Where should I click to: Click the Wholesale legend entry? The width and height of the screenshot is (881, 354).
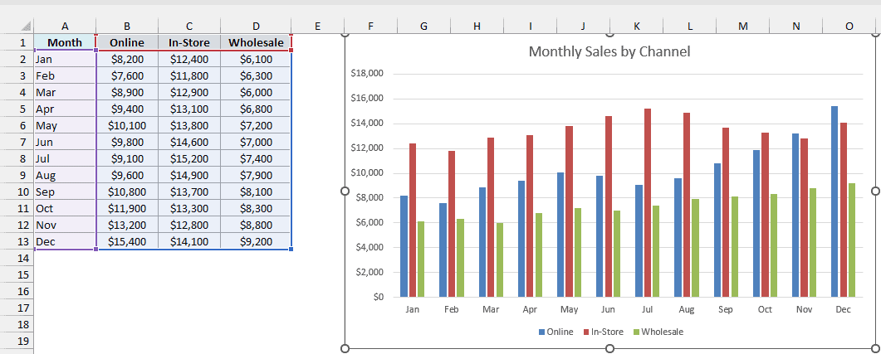658,332
